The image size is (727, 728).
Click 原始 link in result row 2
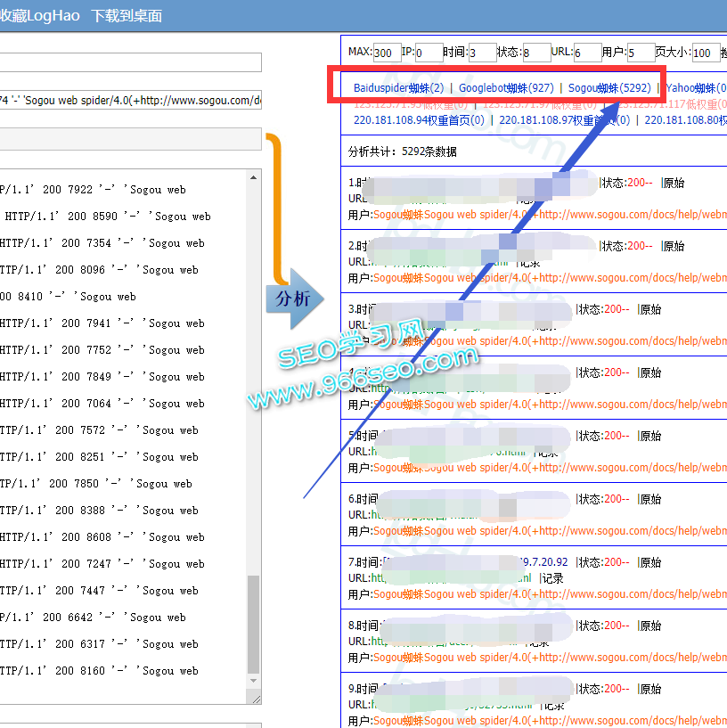[674, 246]
